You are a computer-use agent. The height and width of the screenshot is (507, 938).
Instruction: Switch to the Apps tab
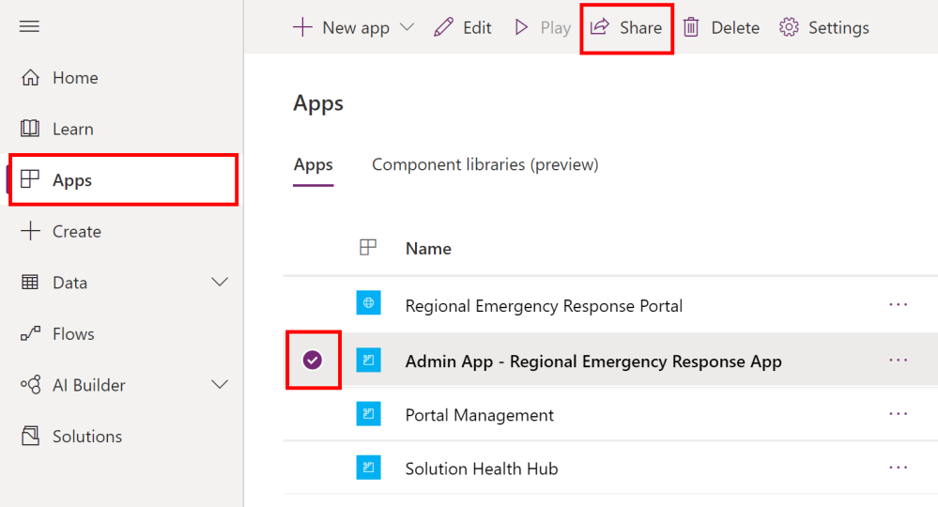pos(313,165)
